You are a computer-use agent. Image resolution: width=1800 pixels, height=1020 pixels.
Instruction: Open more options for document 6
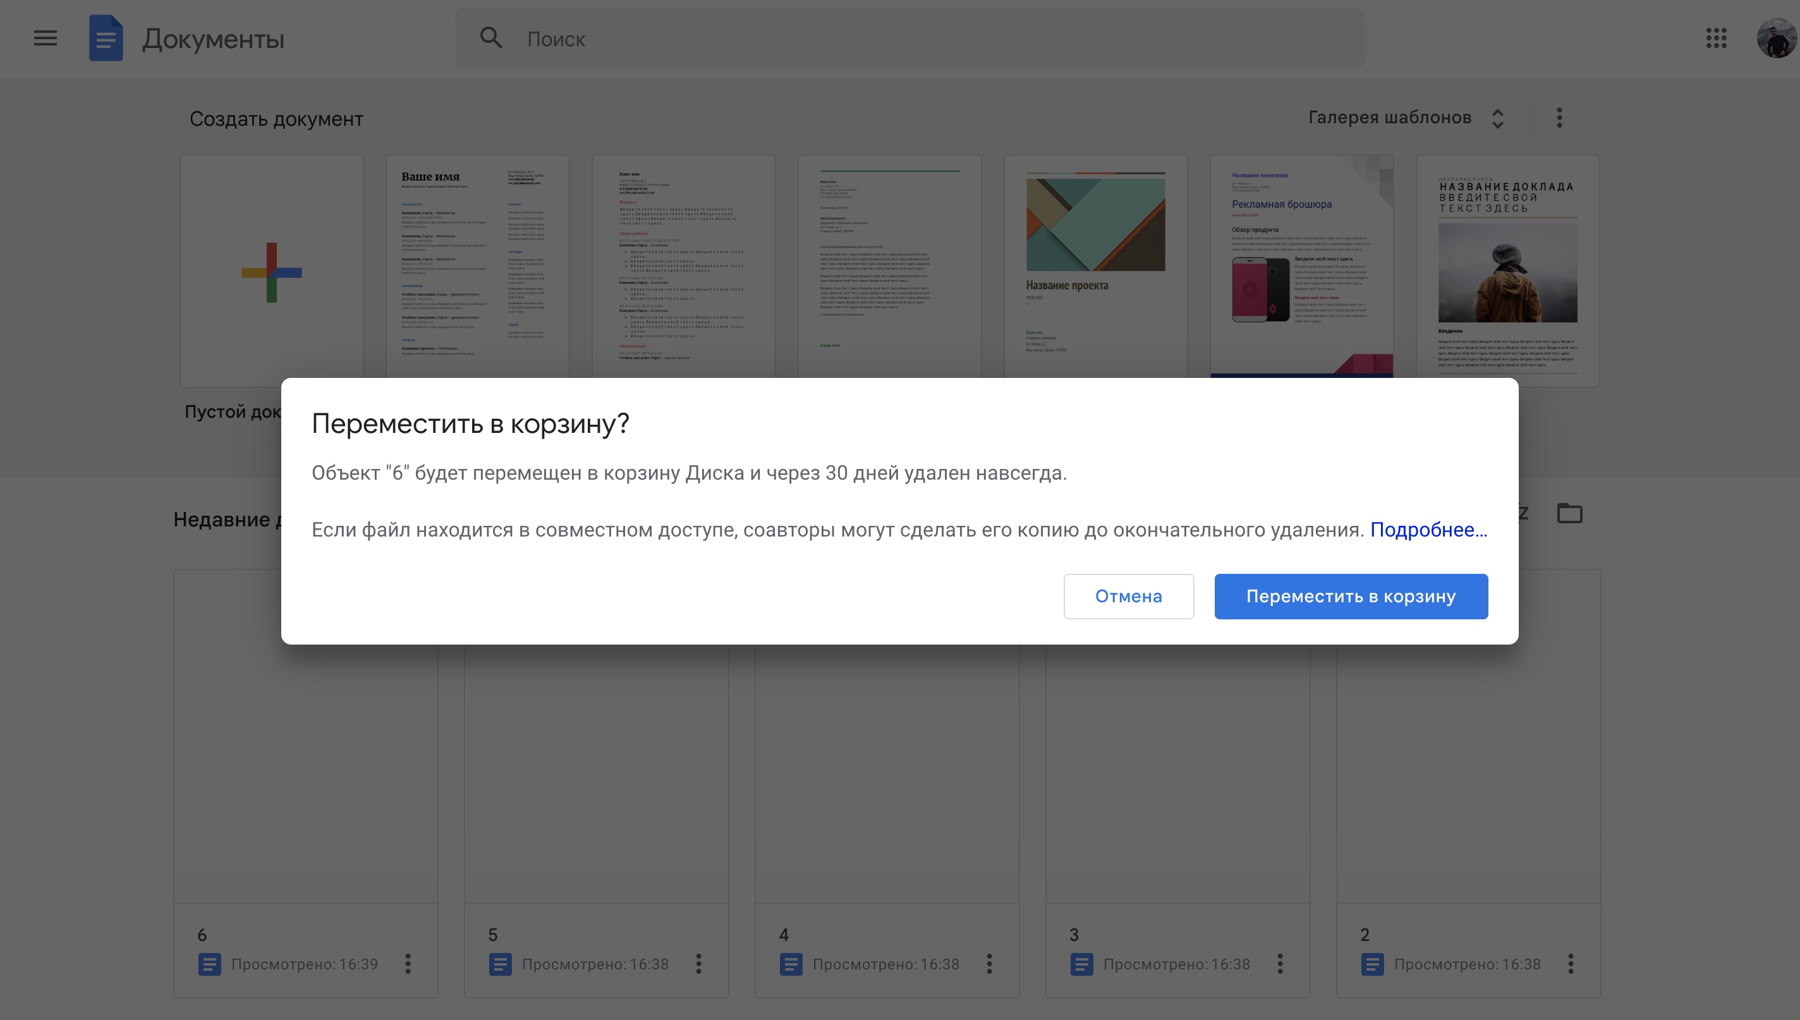[408, 964]
